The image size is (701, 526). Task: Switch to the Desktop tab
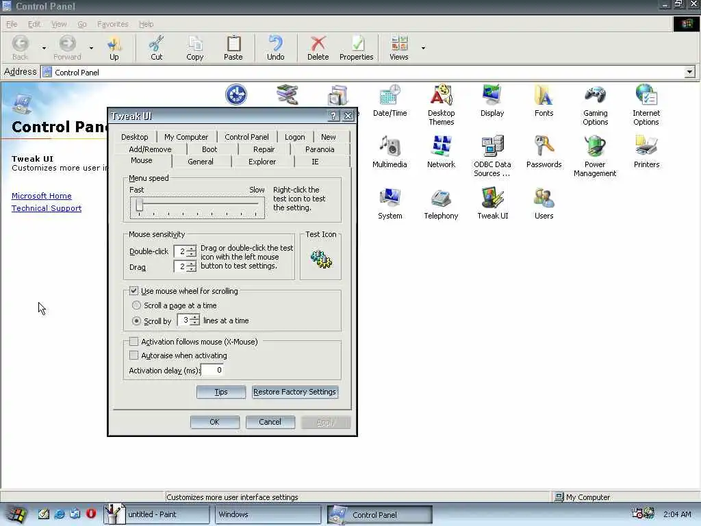[135, 137]
